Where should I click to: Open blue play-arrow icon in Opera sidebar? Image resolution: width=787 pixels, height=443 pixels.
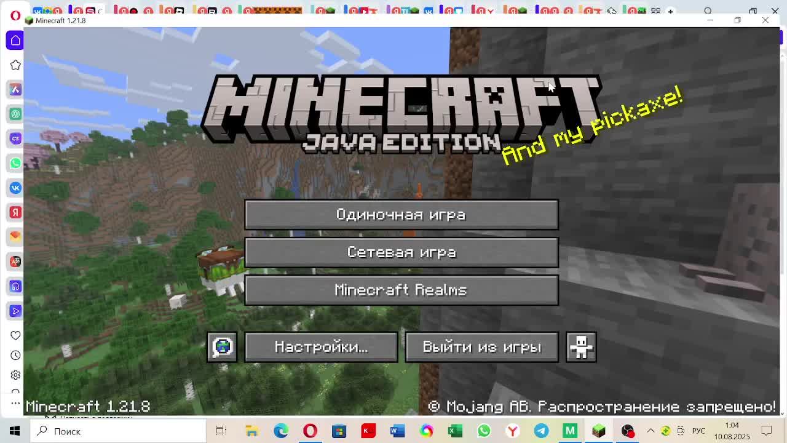point(15,311)
